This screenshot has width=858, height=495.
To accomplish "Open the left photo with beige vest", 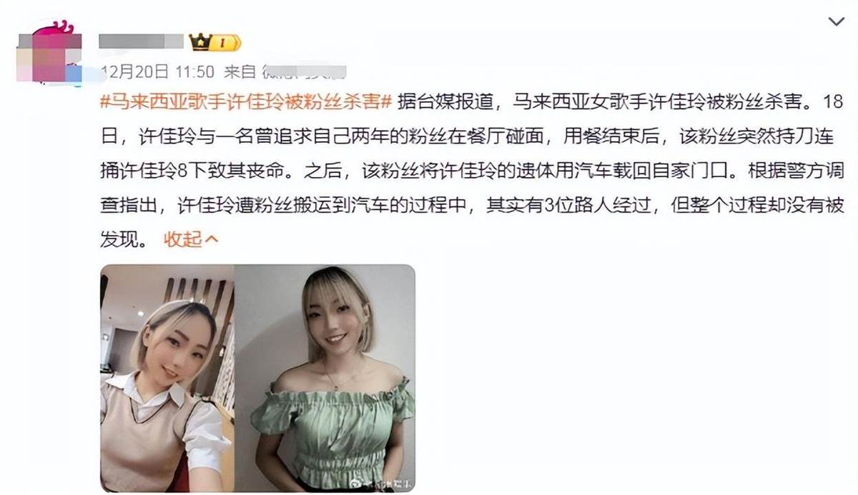I will click(x=167, y=379).
